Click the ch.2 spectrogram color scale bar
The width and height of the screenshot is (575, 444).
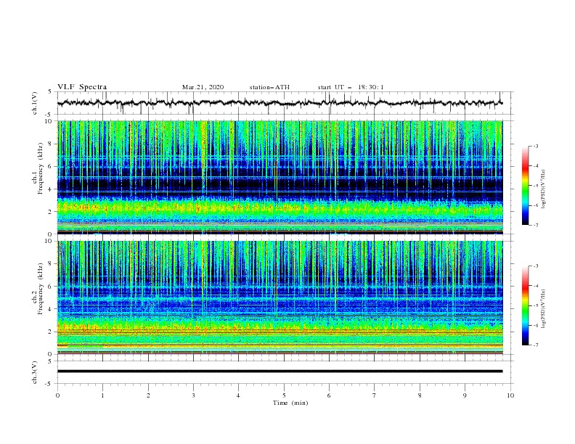tap(525, 305)
